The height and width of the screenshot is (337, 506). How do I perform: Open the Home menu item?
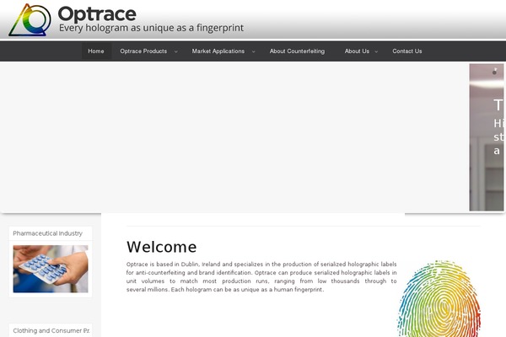click(96, 51)
